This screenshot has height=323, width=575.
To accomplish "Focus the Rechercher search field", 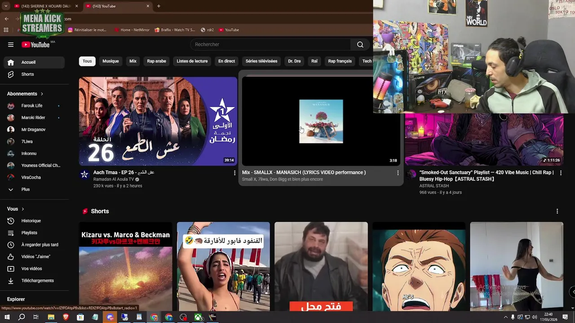I will point(270,44).
